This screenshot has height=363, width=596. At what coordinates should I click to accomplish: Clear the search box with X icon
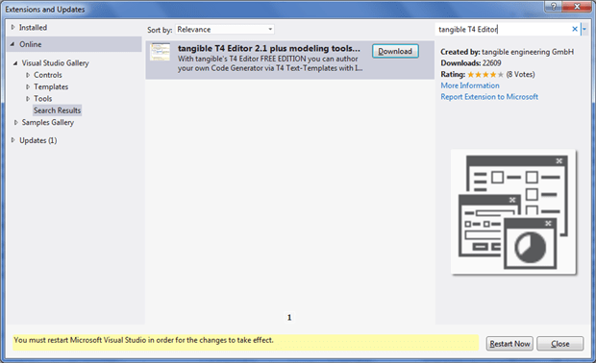(575, 29)
